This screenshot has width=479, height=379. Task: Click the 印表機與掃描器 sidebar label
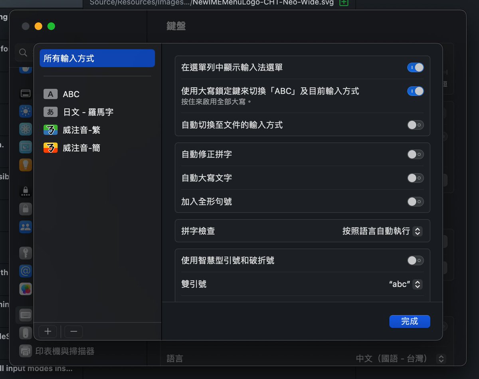65,351
